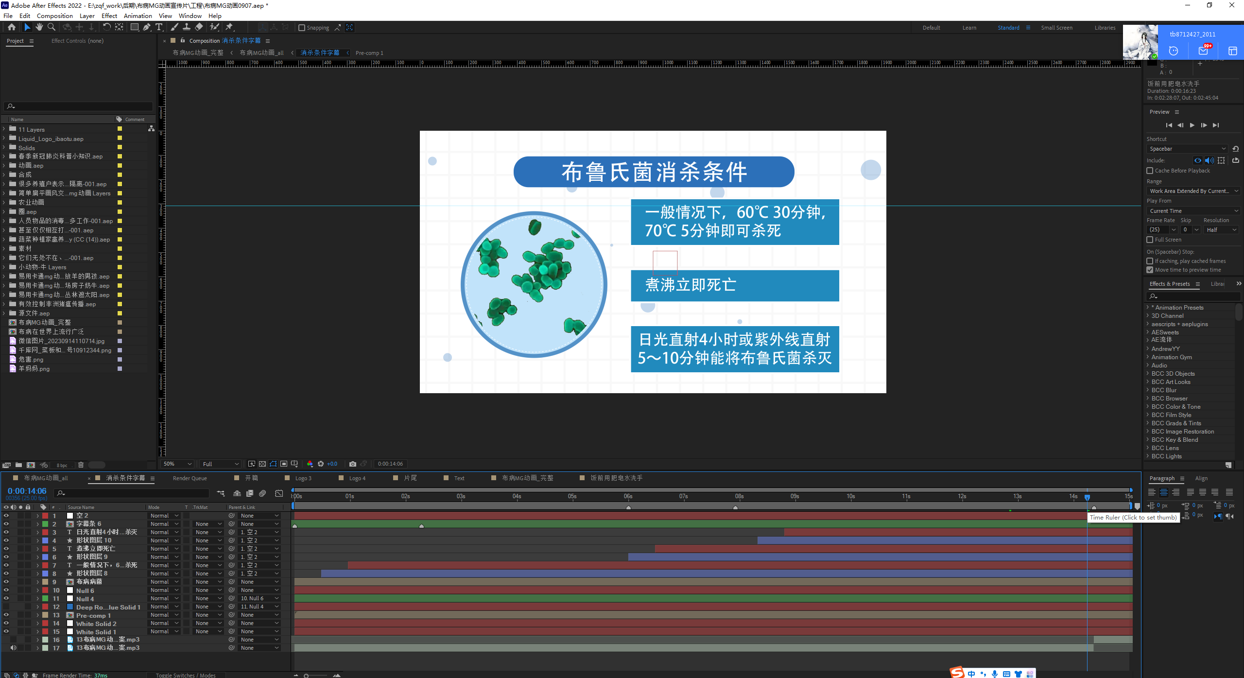The width and height of the screenshot is (1244, 678).
Task: Play the preview
Action: [x=1192, y=125]
